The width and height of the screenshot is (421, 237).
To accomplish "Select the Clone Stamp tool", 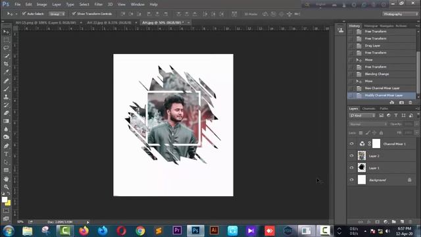I will pyautogui.click(x=6, y=97).
